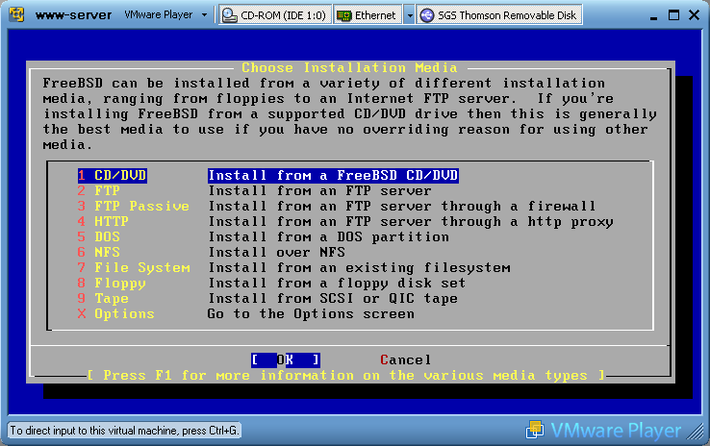Screen dimensions: 710x446
Task: Maximize the VMware Player window
Action: click(x=673, y=15)
